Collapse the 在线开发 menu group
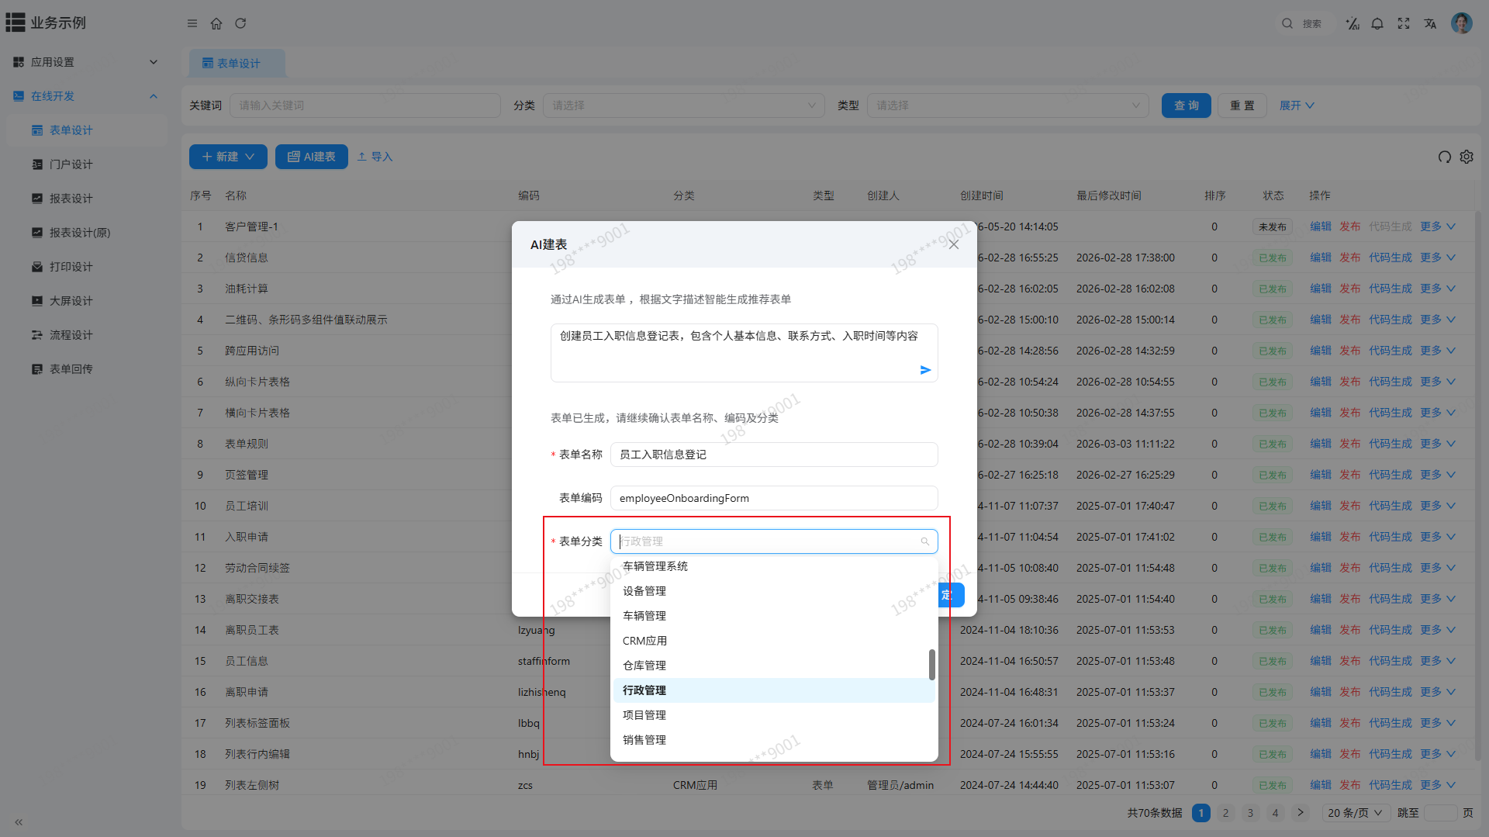The height and width of the screenshot is (837, 1489). coord(87,96)
